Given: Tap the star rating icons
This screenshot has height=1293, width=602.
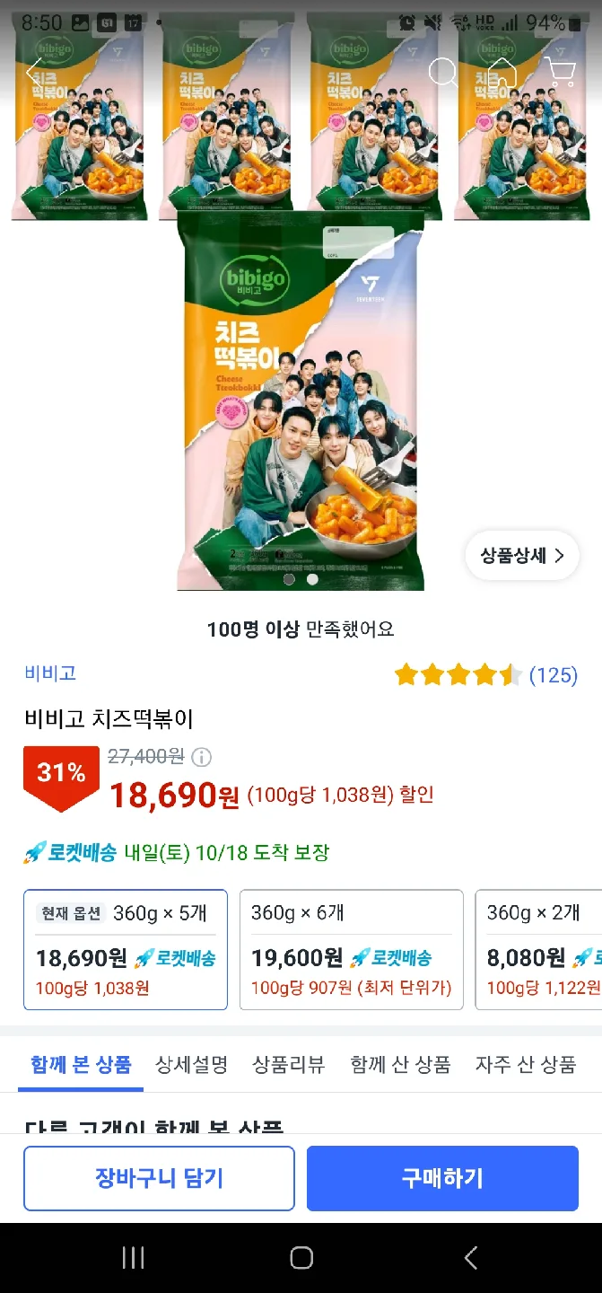Looking at the screenshot, I should 458,675.
